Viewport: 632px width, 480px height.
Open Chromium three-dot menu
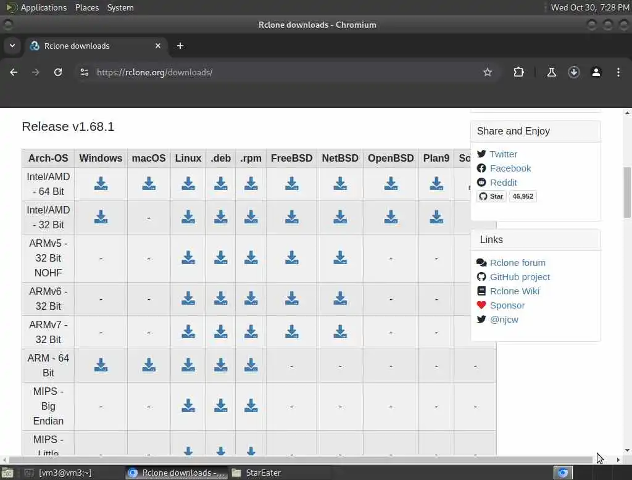coord(618,72)
